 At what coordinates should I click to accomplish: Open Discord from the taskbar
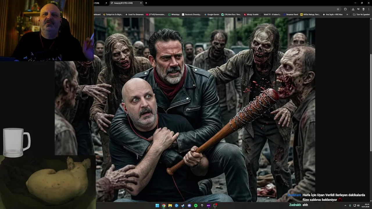(x=189, y=206)
